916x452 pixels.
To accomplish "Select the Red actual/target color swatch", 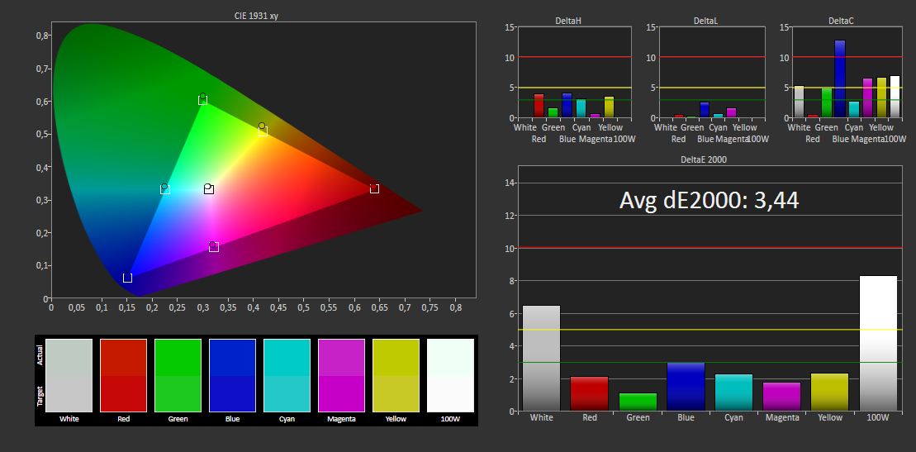I will pos(123,375).
